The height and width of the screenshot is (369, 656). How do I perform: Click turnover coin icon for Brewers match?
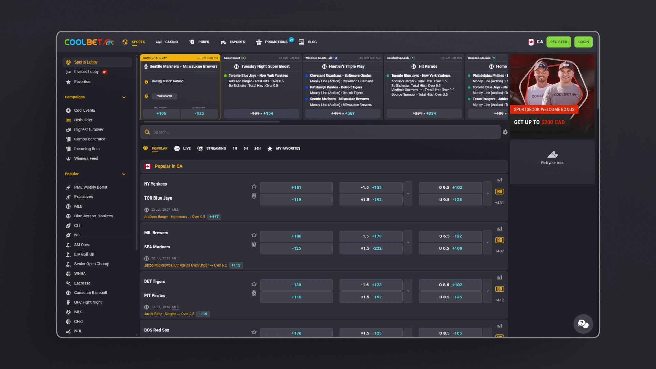point(254,244)
